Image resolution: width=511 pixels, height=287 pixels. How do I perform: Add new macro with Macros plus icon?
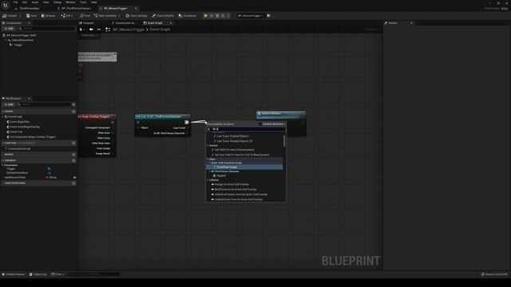[x=73, y=155]
